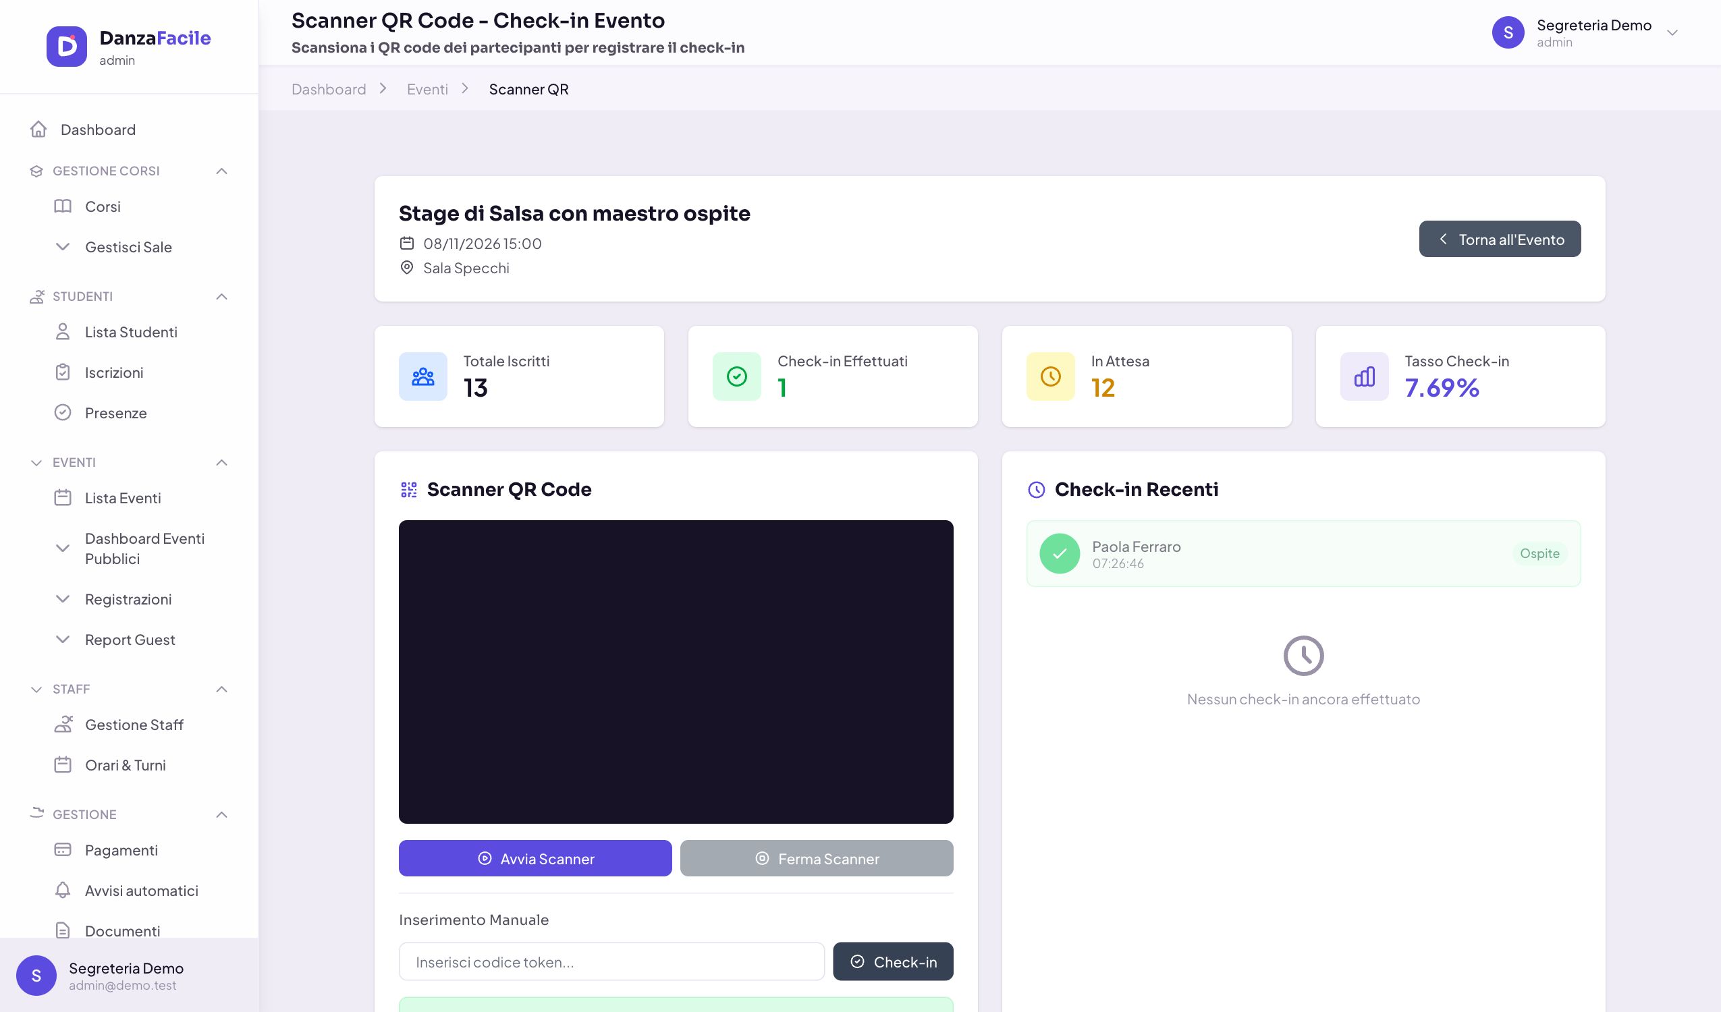This screenshot has width=1721, height=1012.
Task: Open Dashboard from the sidebar
Action: click(x=98, y=129)
